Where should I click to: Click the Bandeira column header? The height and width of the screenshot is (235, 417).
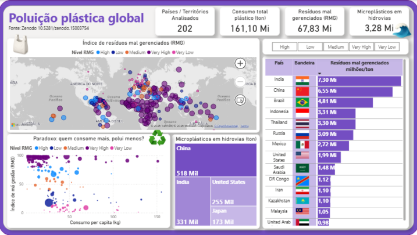(x=304, y=63)
